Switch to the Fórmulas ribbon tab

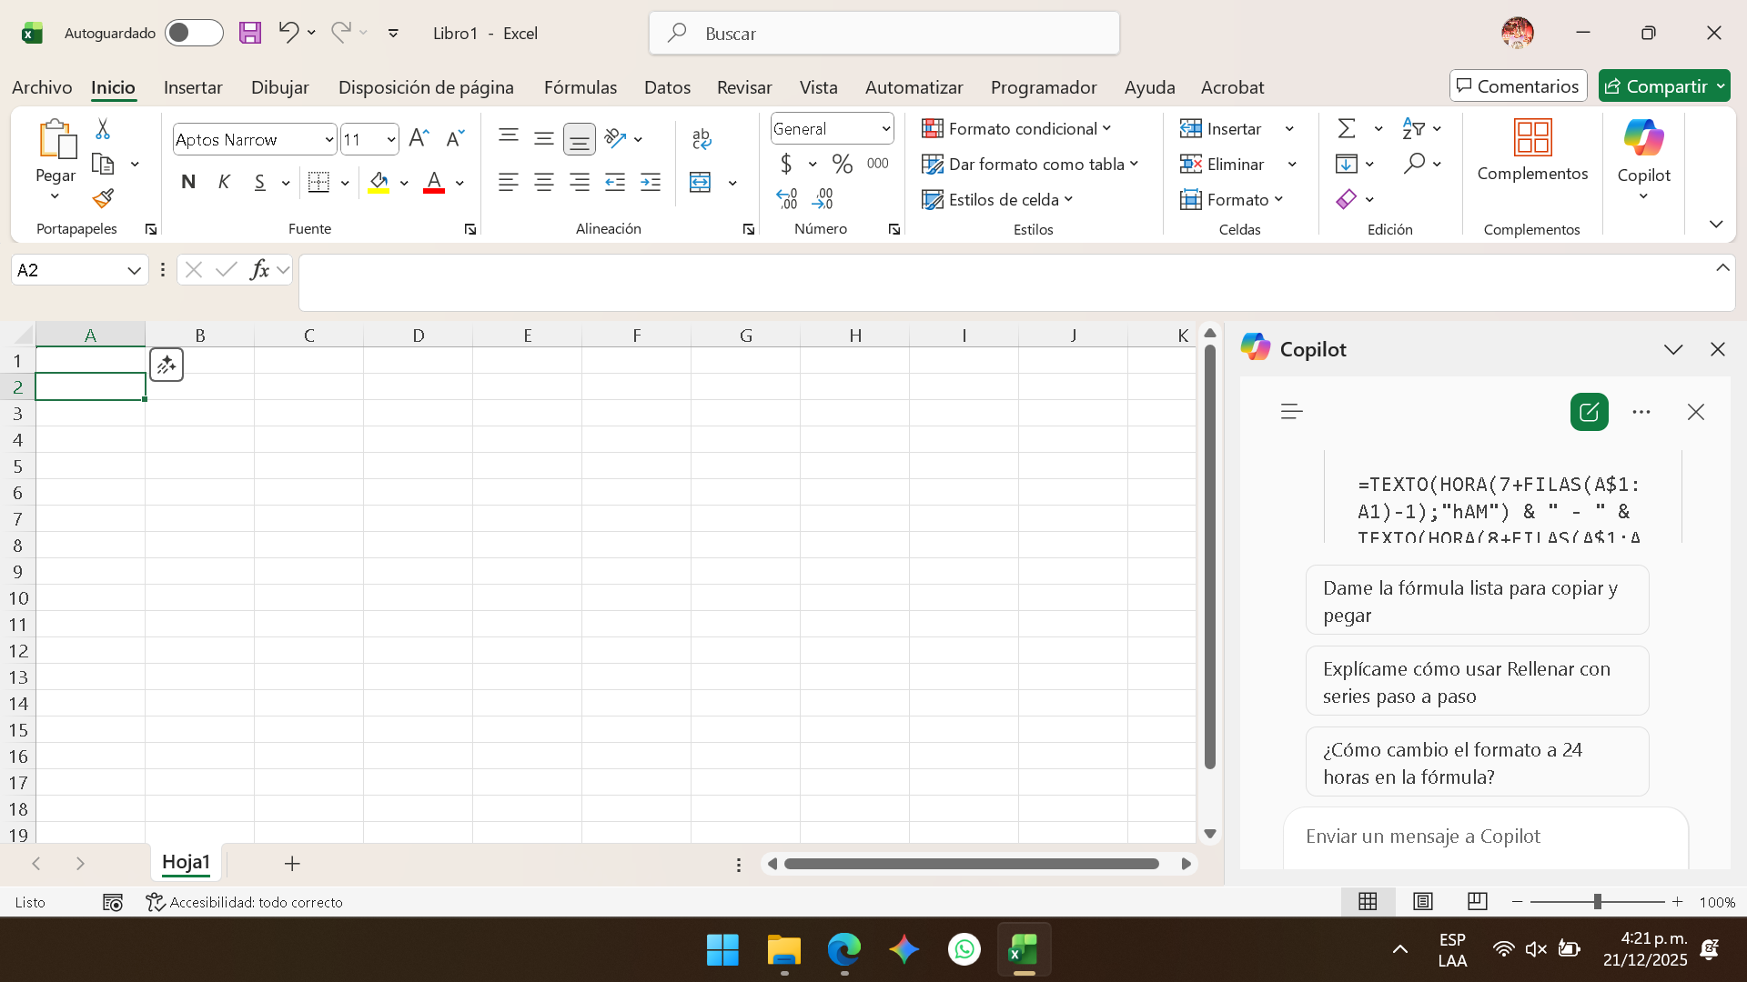click(x=581, y=87)
